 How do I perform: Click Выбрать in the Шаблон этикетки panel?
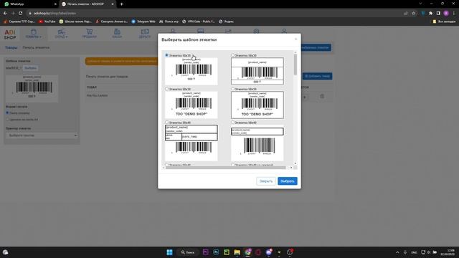30,68
